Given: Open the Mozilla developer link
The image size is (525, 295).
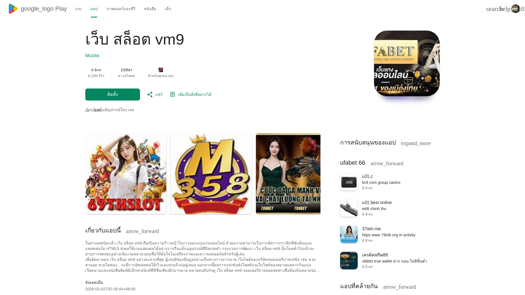Looking at the screenshot, I should coord(92,56).
